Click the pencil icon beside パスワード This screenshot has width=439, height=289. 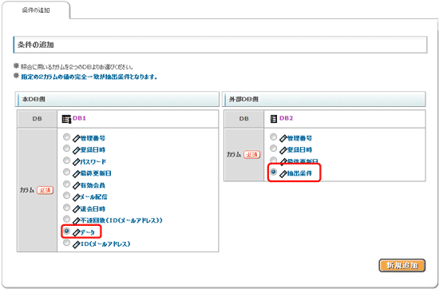click(x=76, y=162)
